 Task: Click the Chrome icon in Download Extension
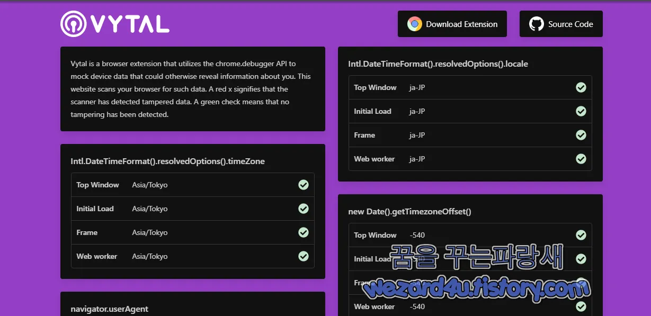click(x=415, y=24)
